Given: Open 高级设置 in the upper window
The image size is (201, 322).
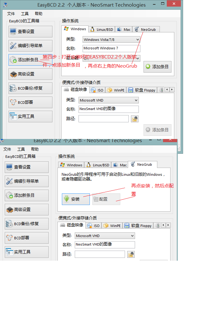Looking at the screenshot, I should tap(30, 74).
